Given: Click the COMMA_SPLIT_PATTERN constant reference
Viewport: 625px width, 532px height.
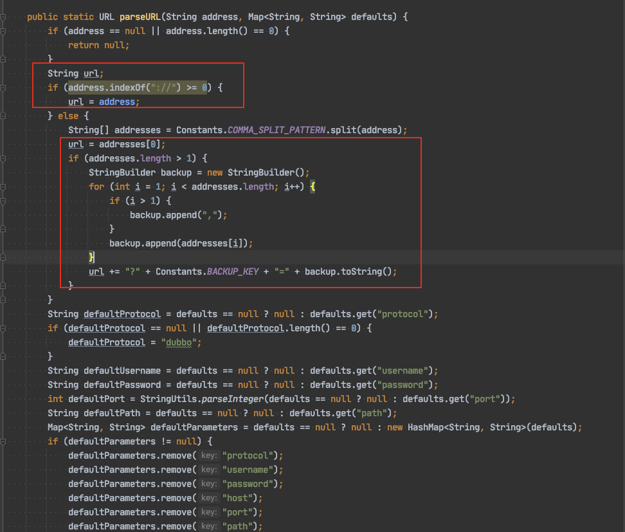Looking at the screenshot, I should tap(278, 130).
